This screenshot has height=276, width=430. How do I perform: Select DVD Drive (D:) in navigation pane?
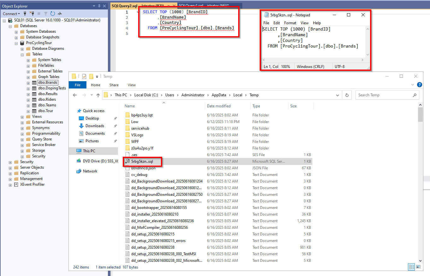click(101, 161)
